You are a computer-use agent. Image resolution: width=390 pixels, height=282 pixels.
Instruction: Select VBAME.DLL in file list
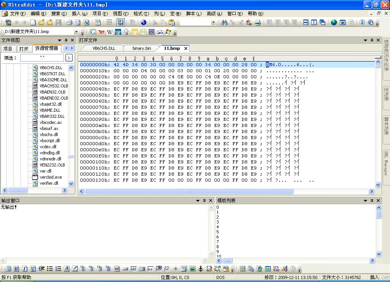pyautogui.click(x=50, y=110)
